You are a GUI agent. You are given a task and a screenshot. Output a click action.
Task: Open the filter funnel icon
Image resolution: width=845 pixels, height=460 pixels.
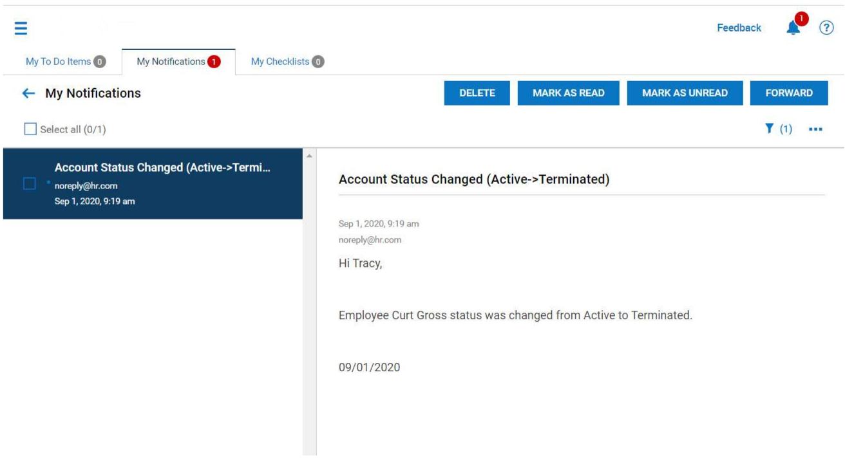(x=768, y=129)
